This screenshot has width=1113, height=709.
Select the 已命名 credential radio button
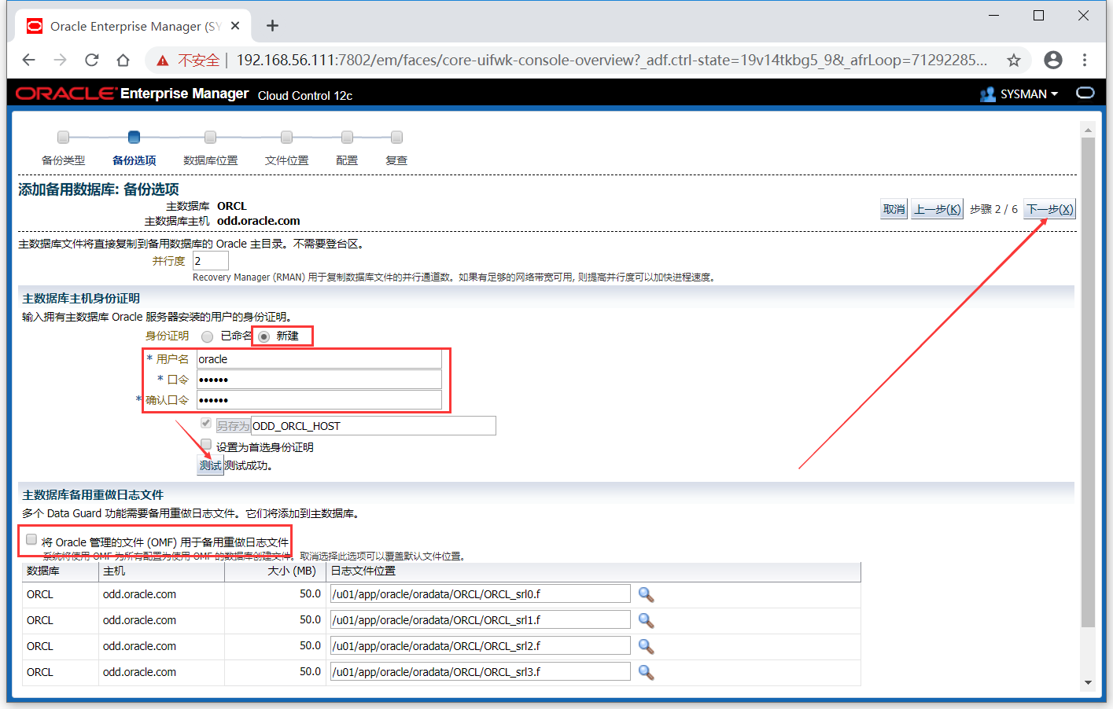(x=208, y=336)
